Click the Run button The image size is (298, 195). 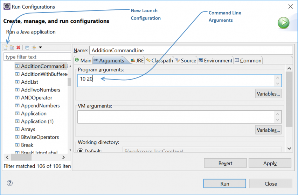pyautogui.click(x=224, y=184)
